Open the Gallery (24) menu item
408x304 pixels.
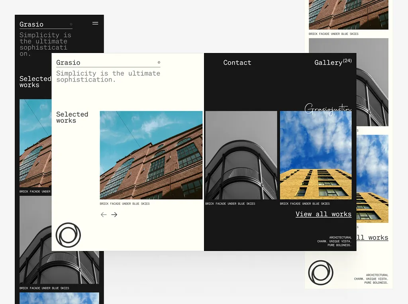[332, 62]
